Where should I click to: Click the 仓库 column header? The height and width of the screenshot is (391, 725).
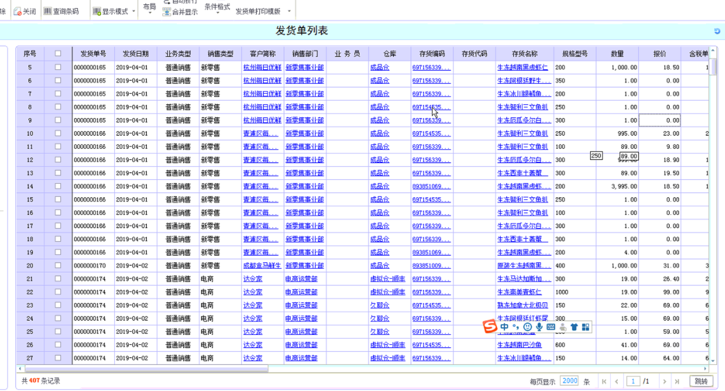(x=390, y=53)
